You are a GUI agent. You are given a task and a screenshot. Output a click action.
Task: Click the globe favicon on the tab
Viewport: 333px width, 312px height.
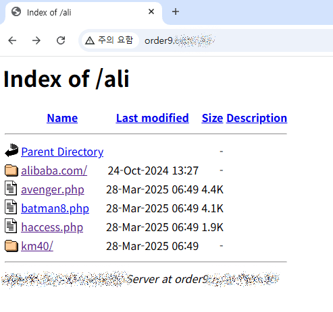pyautogui.click(x=16, y=11)
